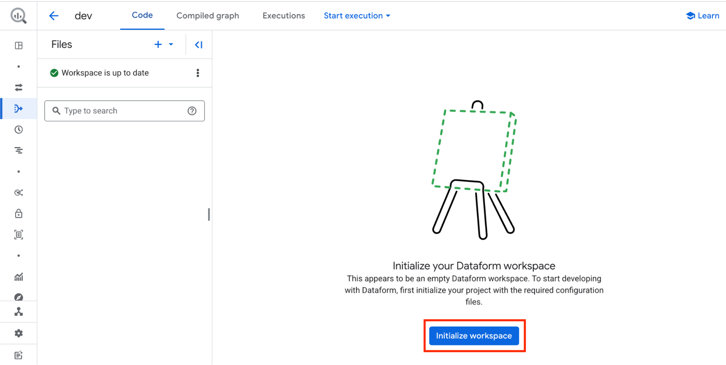
Task: Click the magnifier icon in search box
Action: pos(56,110)
